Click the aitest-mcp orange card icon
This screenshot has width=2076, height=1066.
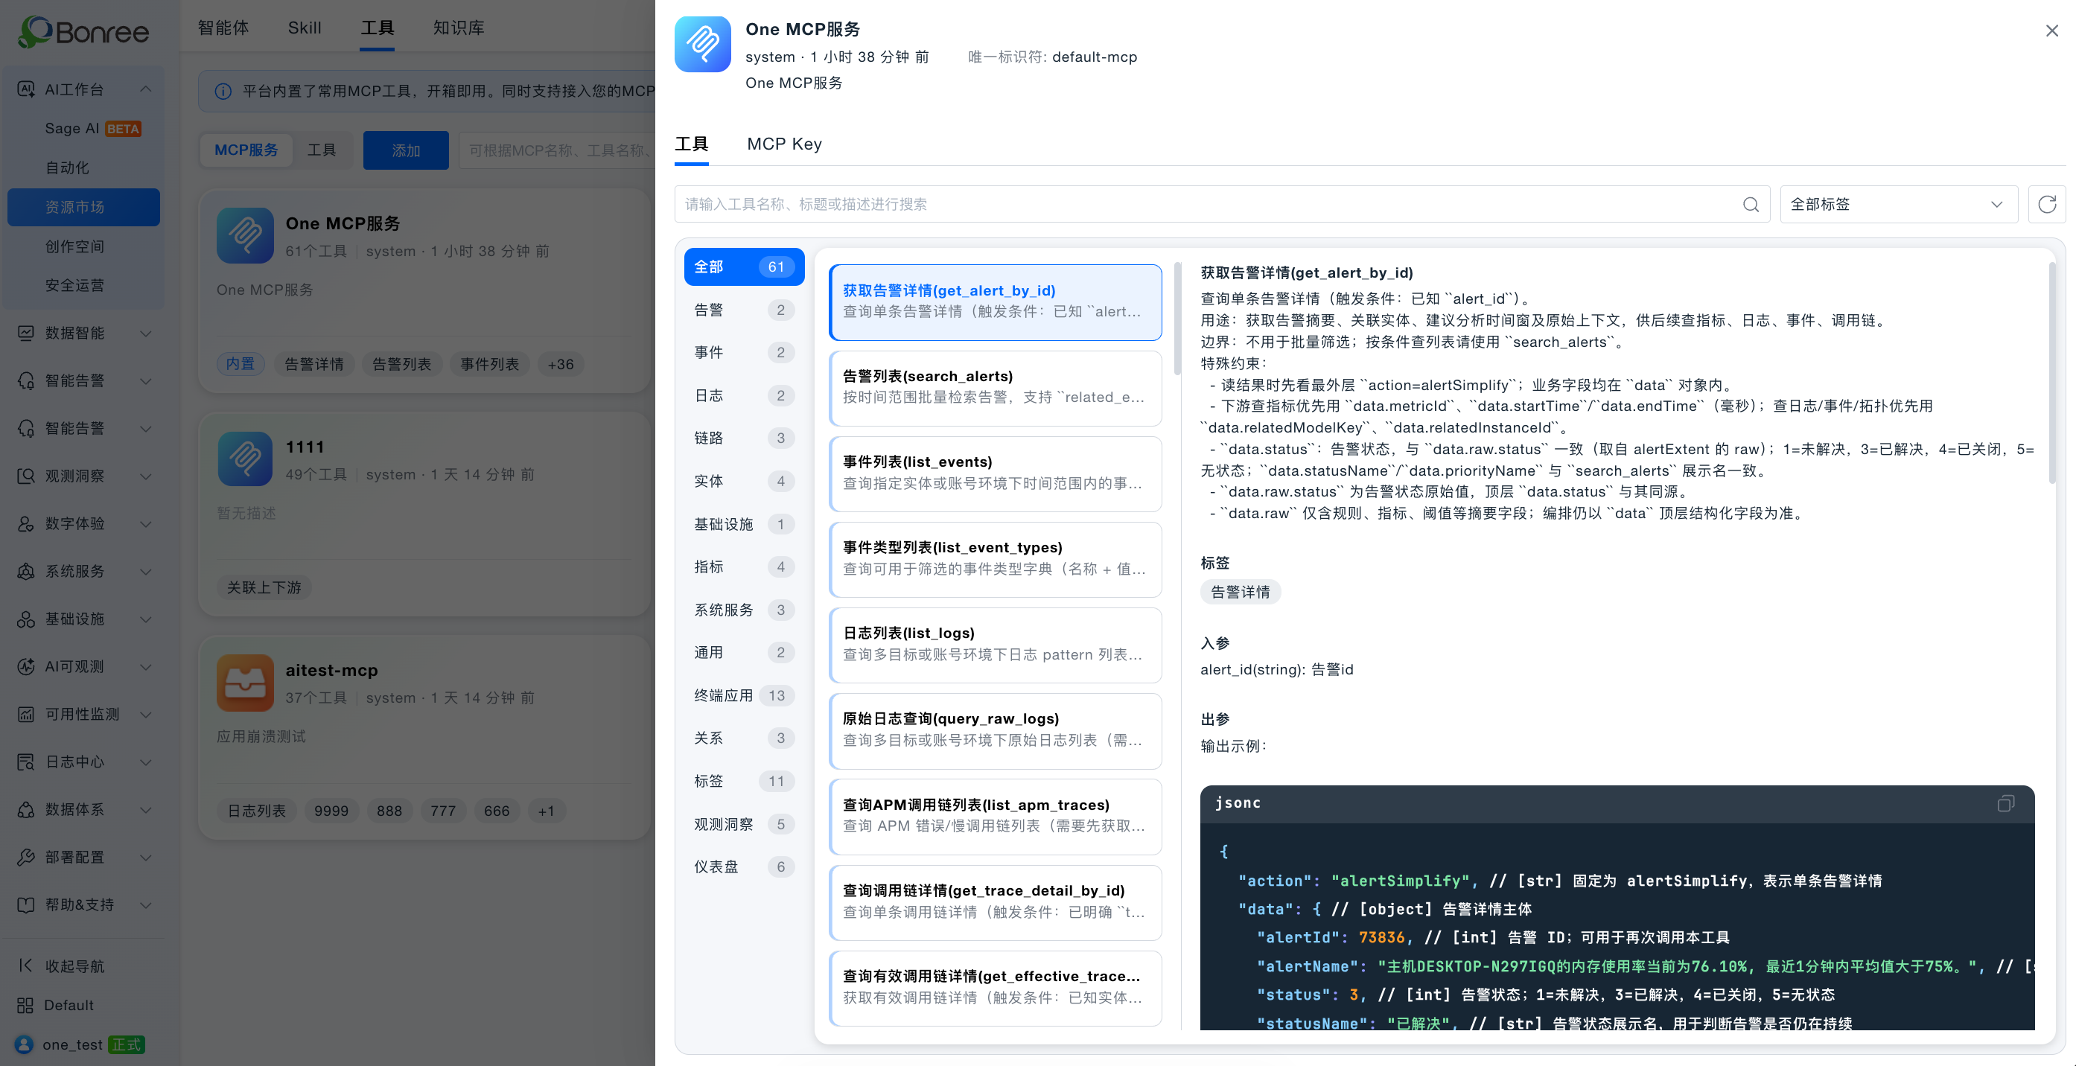point(245,683)
